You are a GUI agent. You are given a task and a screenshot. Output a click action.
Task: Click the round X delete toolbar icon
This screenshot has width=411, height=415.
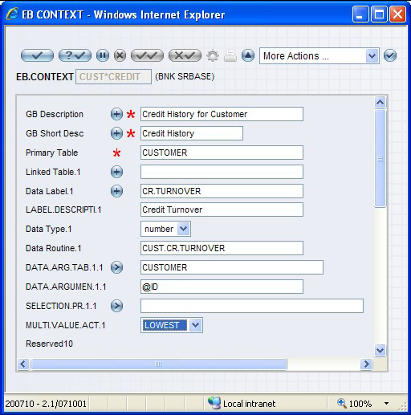pos(120,55)
